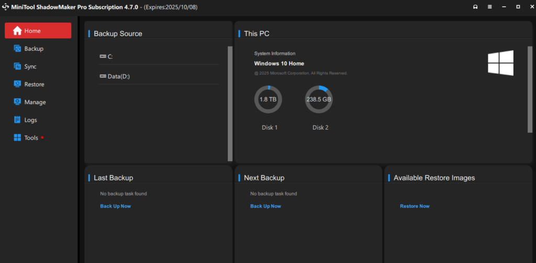This screenshot has height=263, width=536.
Task: Click the Restore Now link
Action: tap(415, 206)
